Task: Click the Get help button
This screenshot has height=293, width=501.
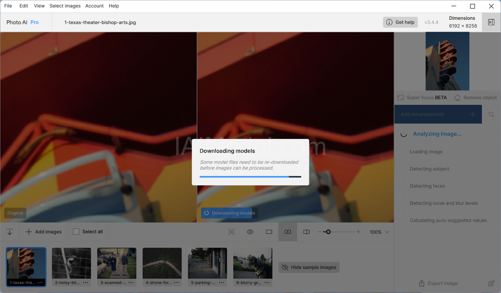Action: pos(400,22)
